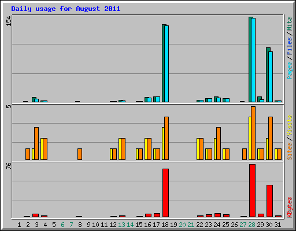
Task: Click the day 31 axis label
Action: pos(277,225)
